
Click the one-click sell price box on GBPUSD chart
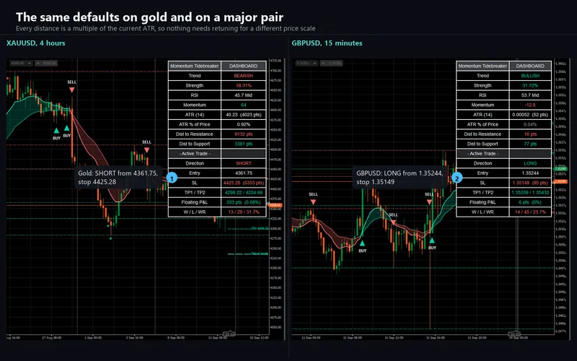pos(307,63)
